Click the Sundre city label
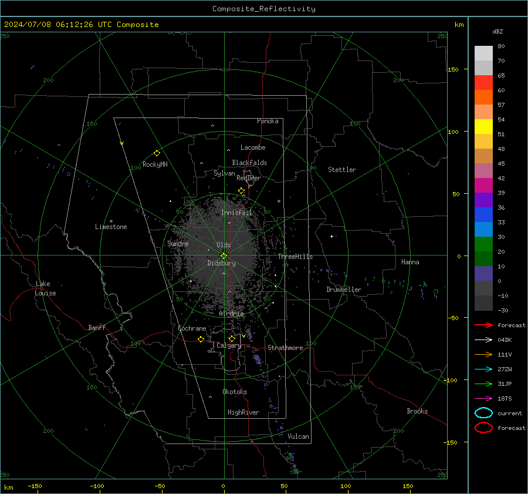The height and width of the screenshot is (494, 528). (x=178, y=243)
